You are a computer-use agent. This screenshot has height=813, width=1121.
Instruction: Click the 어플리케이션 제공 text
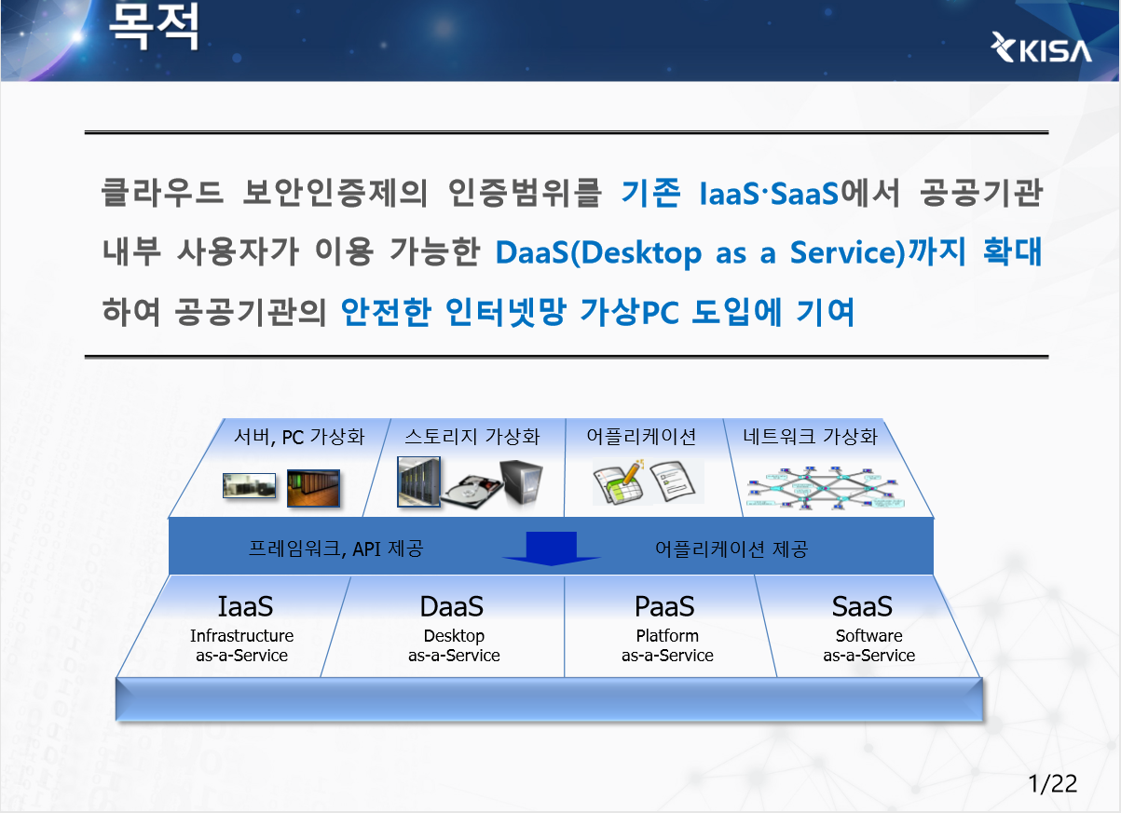[731, 549]
